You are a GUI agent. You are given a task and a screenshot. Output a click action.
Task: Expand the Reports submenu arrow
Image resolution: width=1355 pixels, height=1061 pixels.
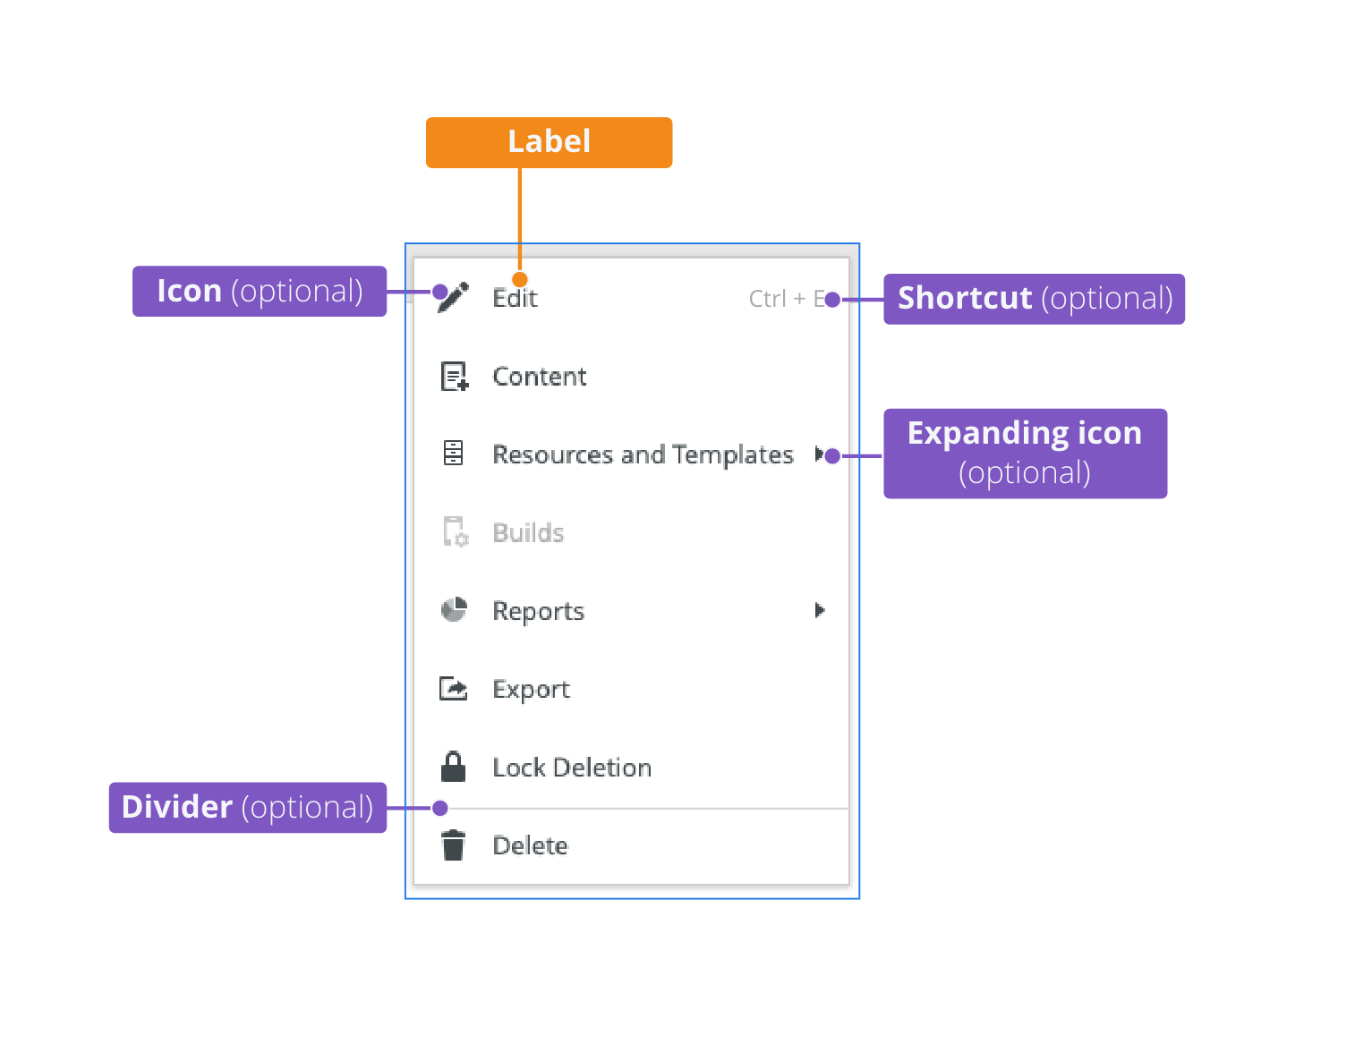point(820,610)
